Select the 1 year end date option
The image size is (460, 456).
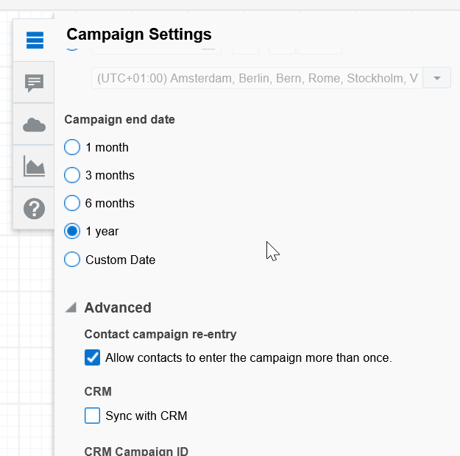tap(72, 232)
